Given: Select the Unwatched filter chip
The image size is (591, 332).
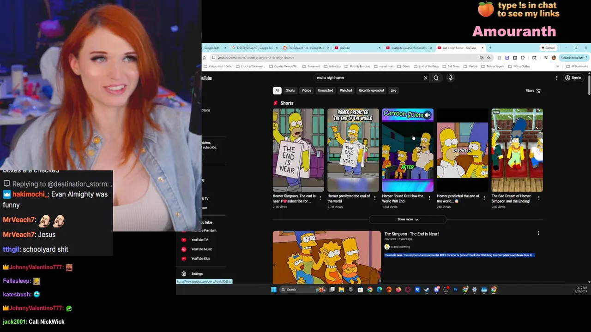Looking at the screenshot, I should (x=326, y=90).
